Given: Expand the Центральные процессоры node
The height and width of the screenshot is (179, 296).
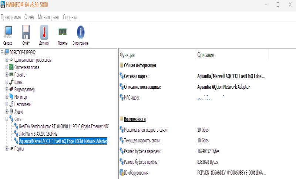Looking at the screenshot, I should 7,60.
